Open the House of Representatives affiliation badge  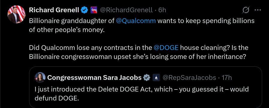pyautogui.click(x=156, y=78)
